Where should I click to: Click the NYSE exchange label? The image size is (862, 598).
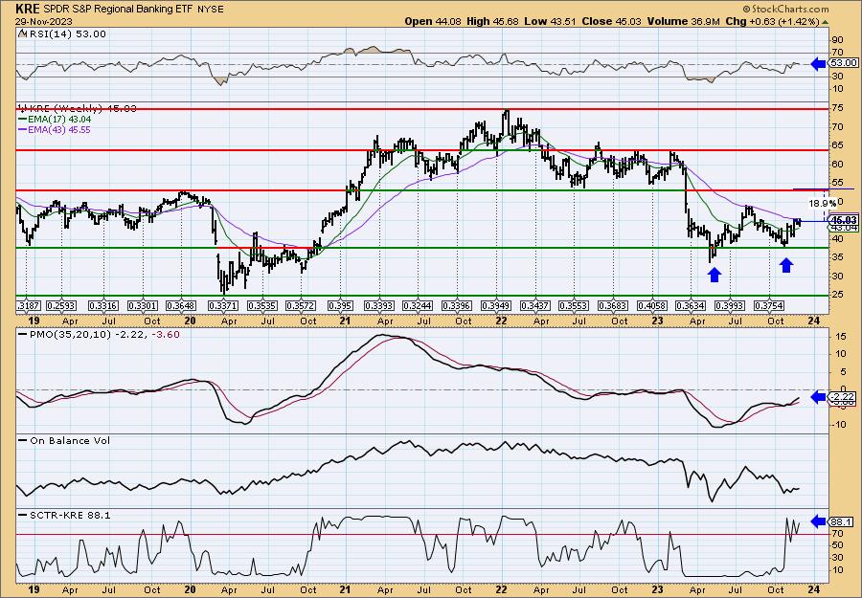[210, 10]
